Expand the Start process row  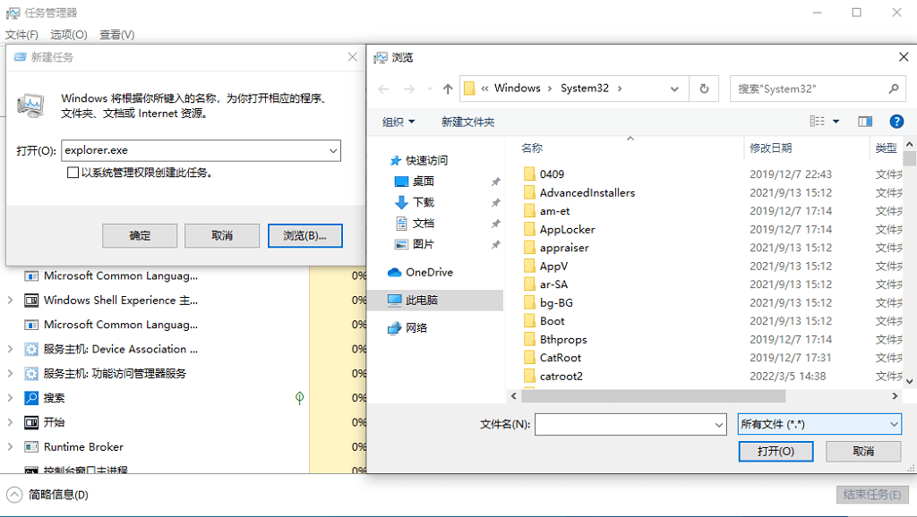(10, 422)
